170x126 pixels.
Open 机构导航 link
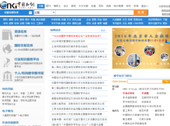click(x=7, y=101)
